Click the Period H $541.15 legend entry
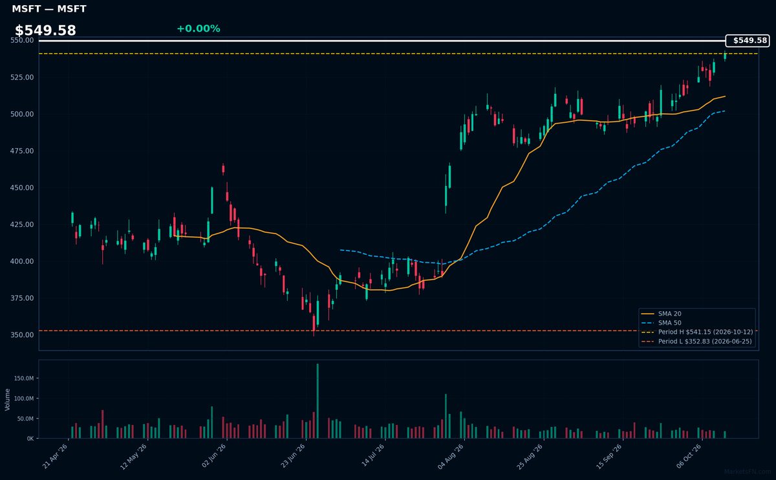The image size is (776, 480). pos(697,332)
